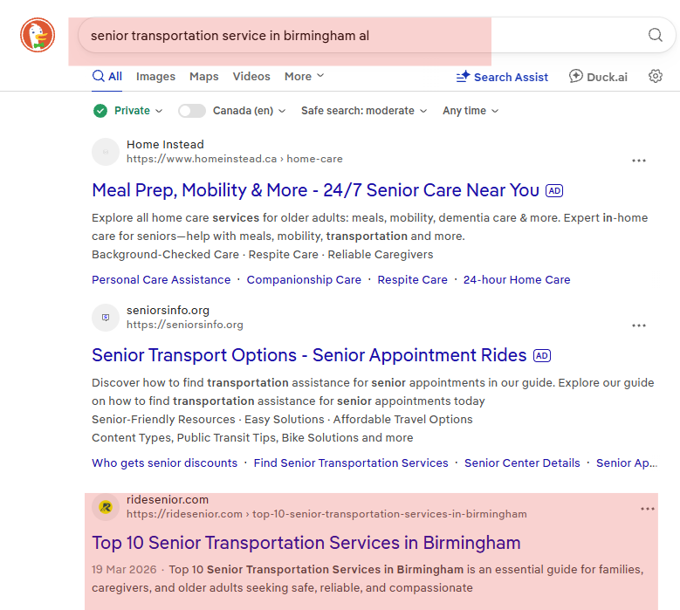The image size is (680, 610).
Task: Open the three-dot menu for ridesenior.com result
Action: pos(648,509)
